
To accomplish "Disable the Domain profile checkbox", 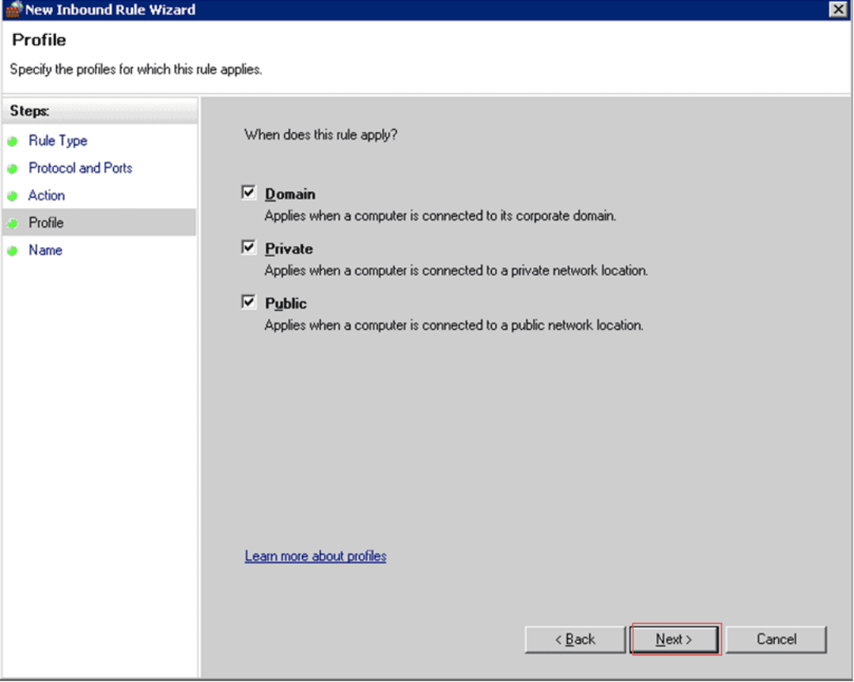I will 248,192.
